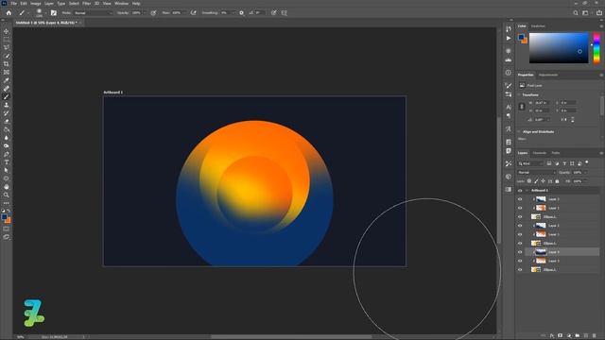Image resolution: width=605 pixels, height=340 pixels.
Task: Open the search icon at top right
Action: click(576, 12)
